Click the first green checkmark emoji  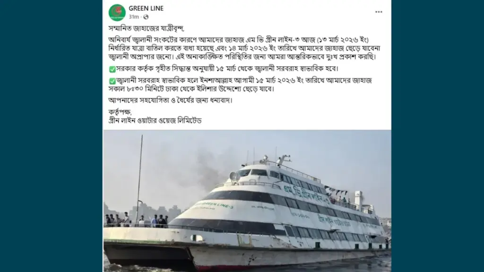[x=112, y=69]
